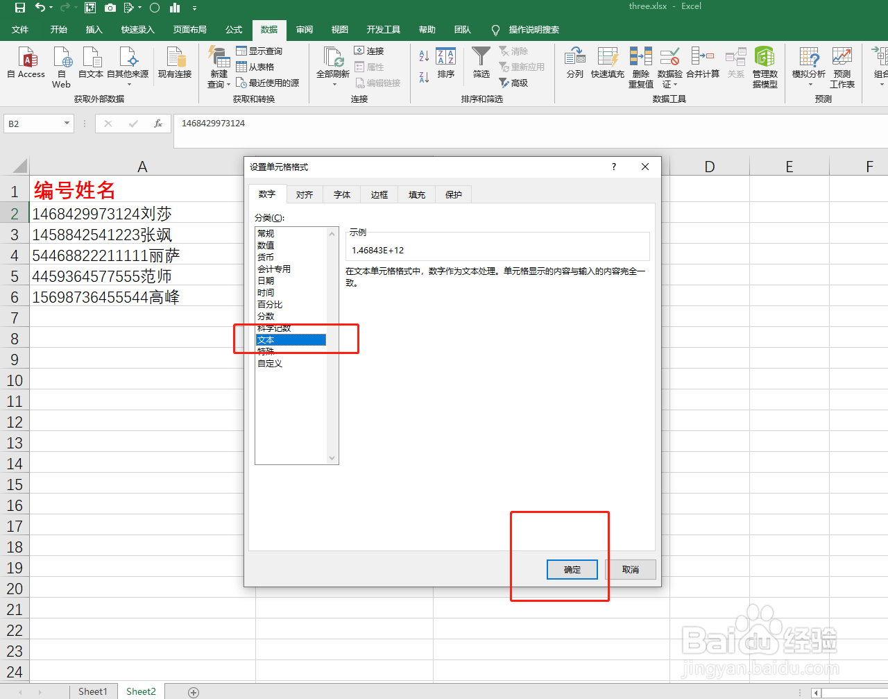
Task: Select Custom (自定义) category
Action: [x=291, y=363]
